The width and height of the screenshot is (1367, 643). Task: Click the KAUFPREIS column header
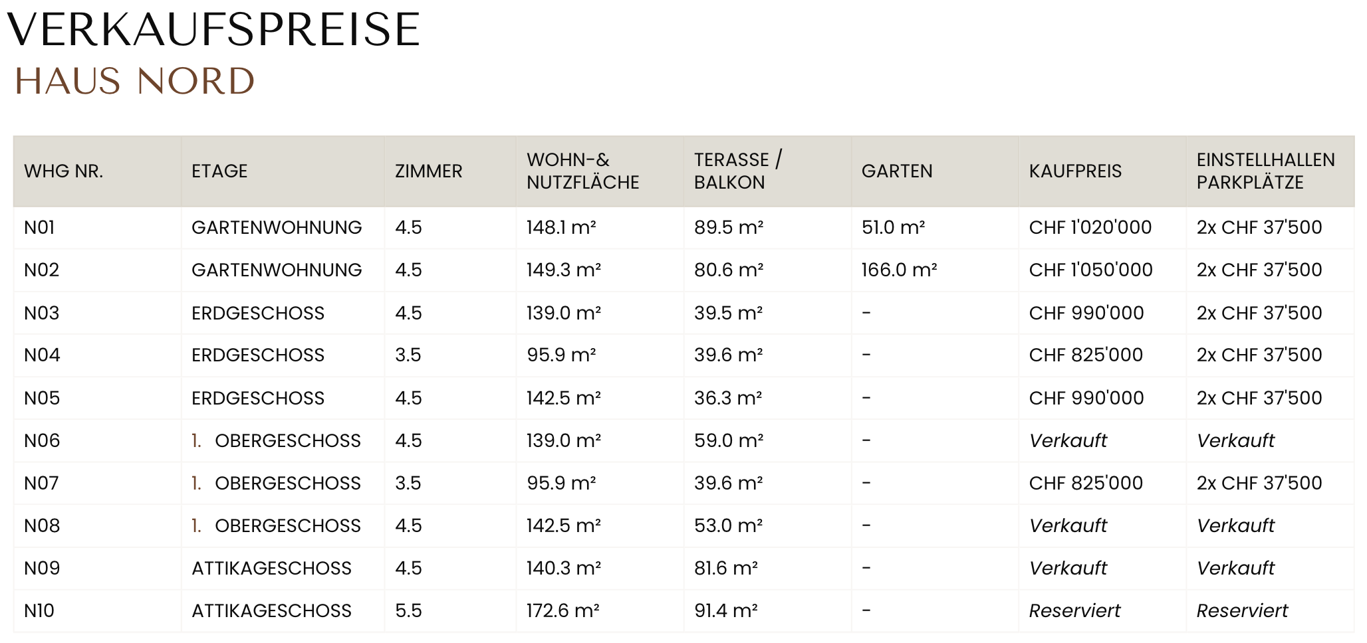pyautogui.click(x=1075, y=171)
